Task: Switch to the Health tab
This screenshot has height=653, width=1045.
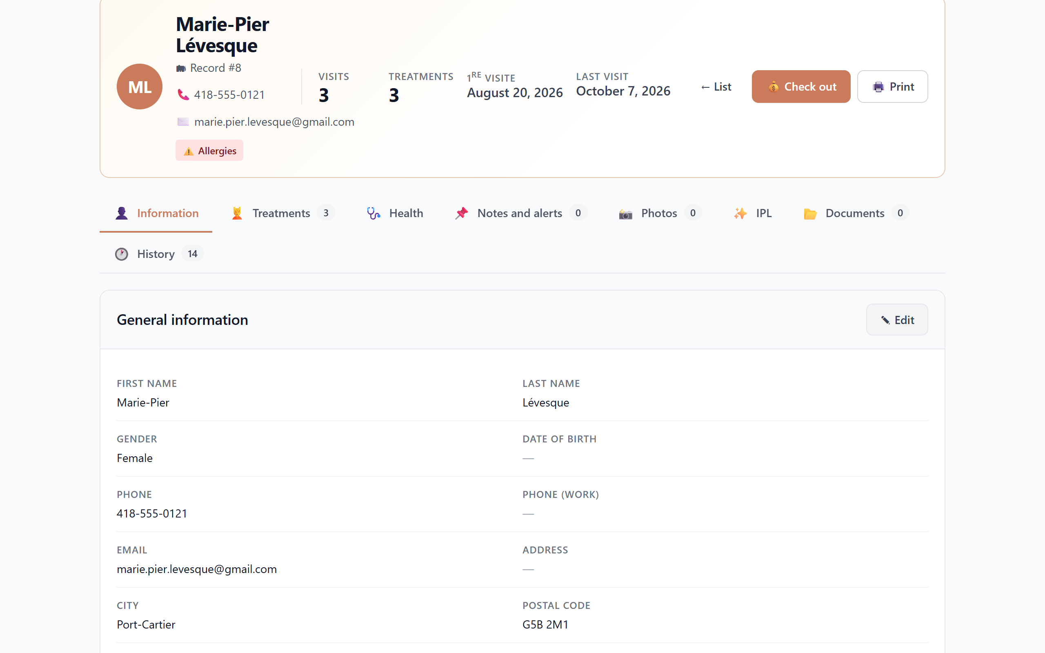Action: click(395, 213)
